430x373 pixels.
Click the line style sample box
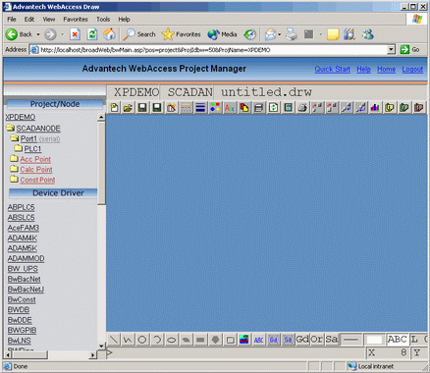350,340
